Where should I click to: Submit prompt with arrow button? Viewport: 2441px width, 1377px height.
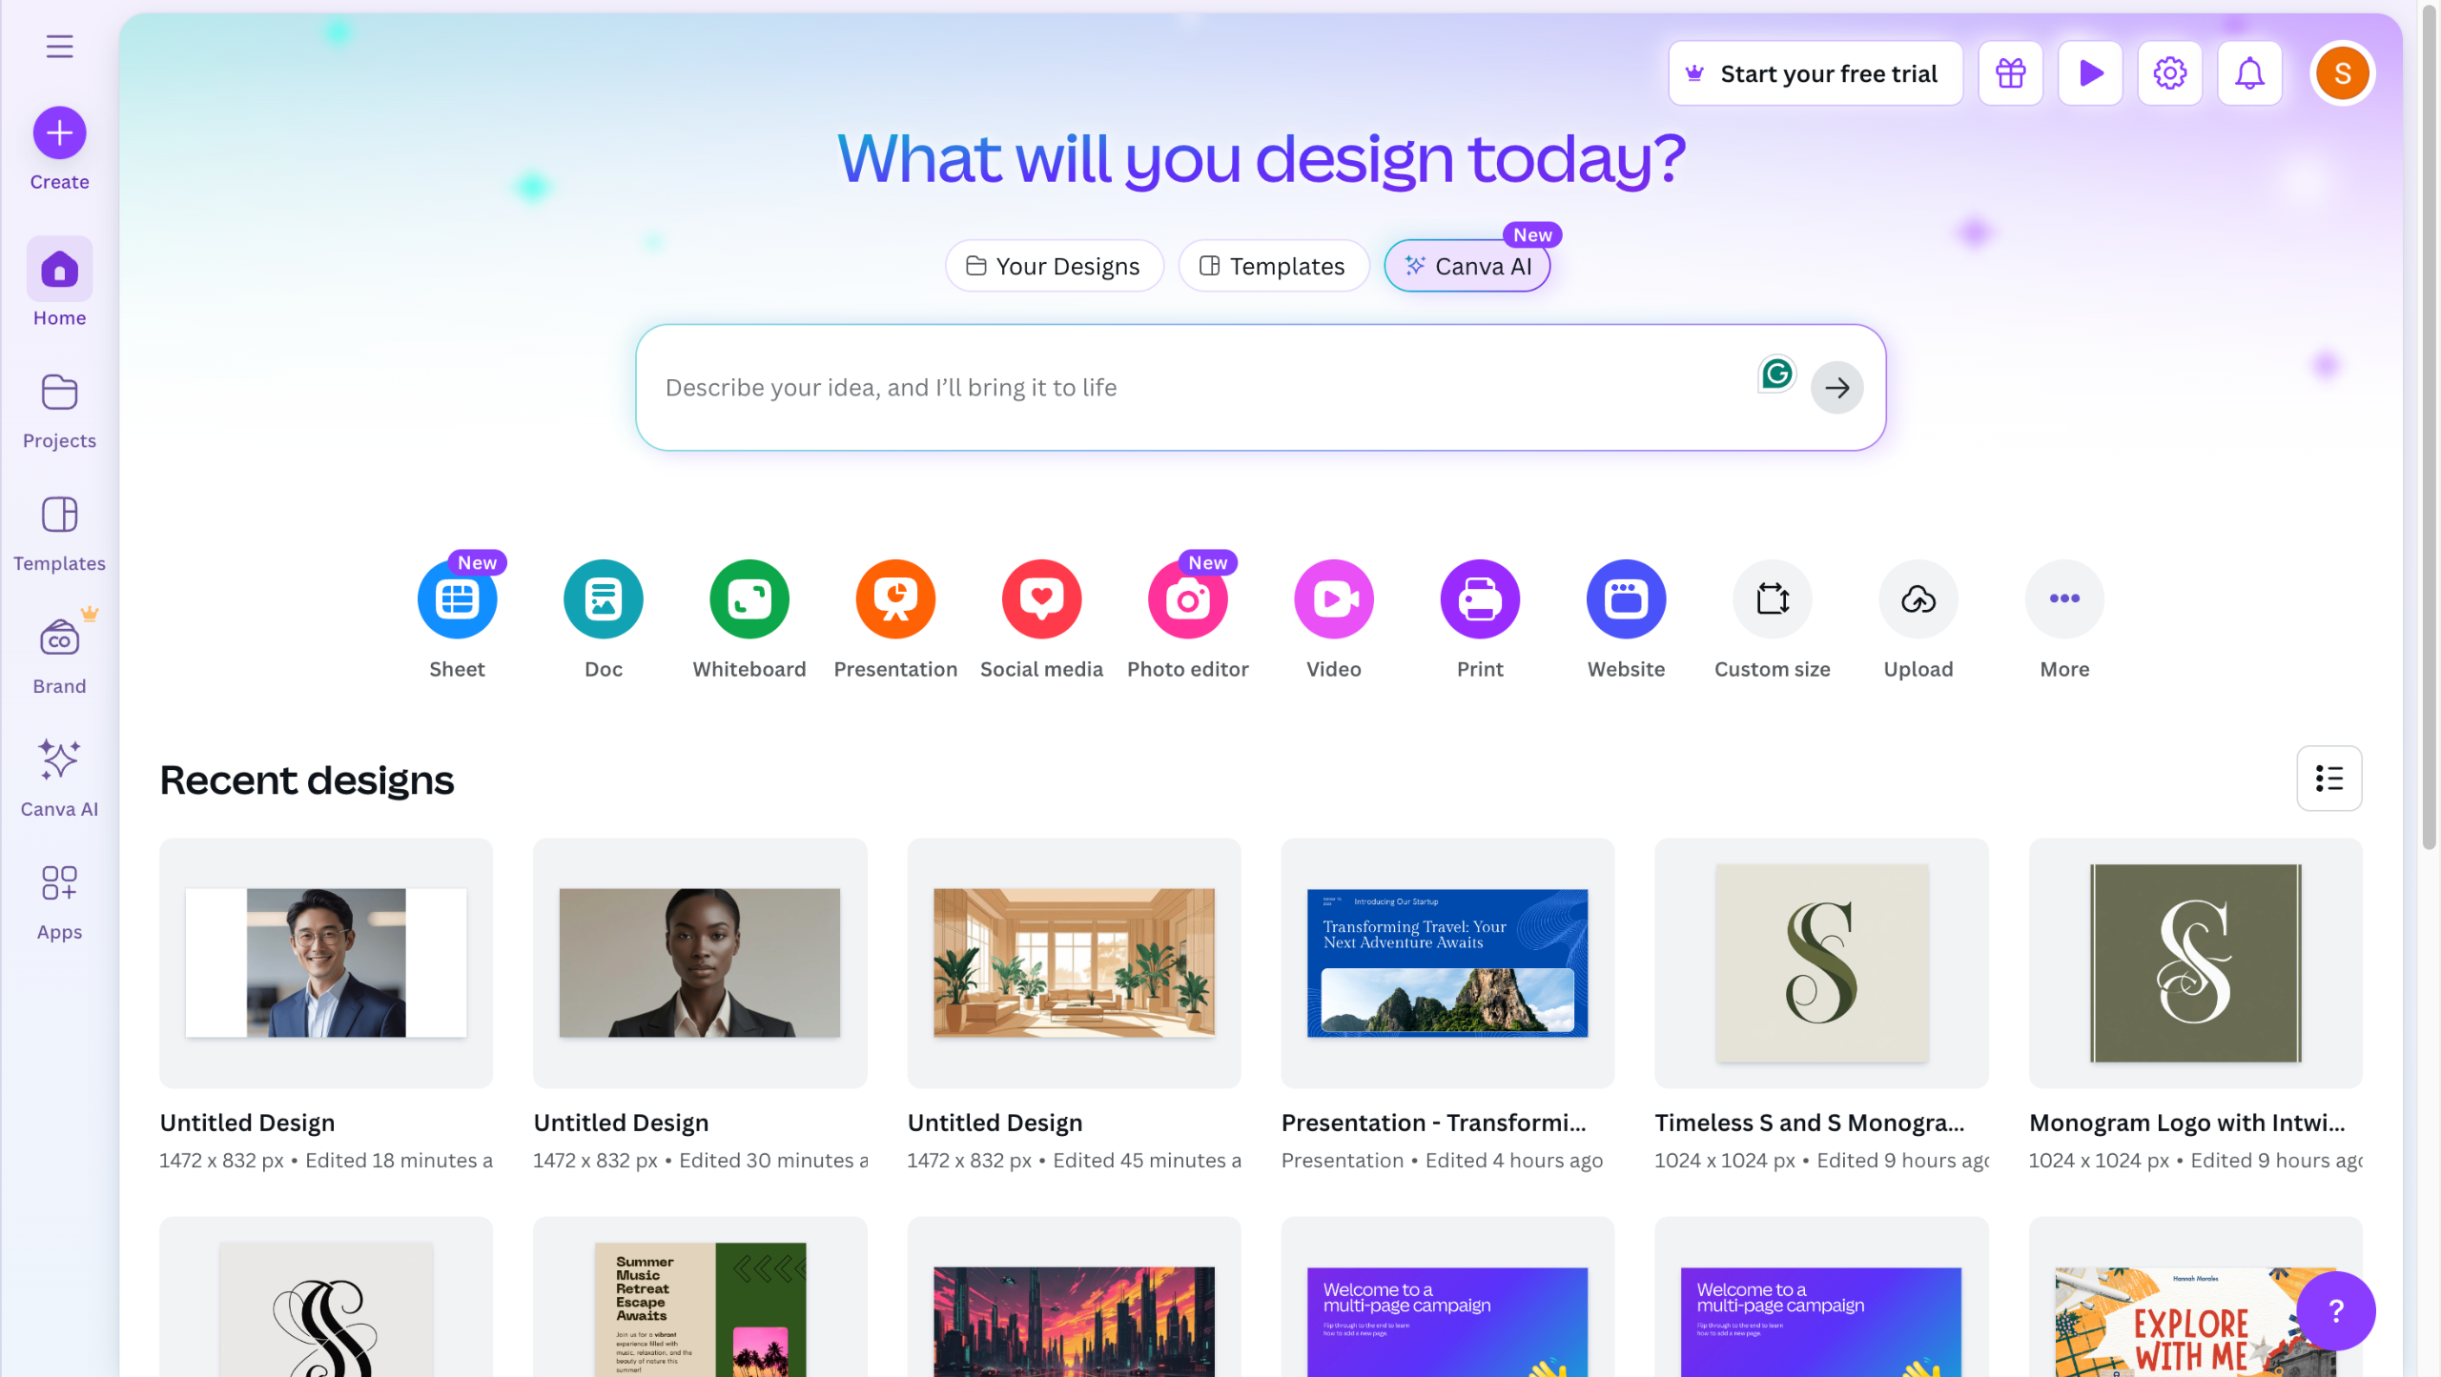(1836, 388)
